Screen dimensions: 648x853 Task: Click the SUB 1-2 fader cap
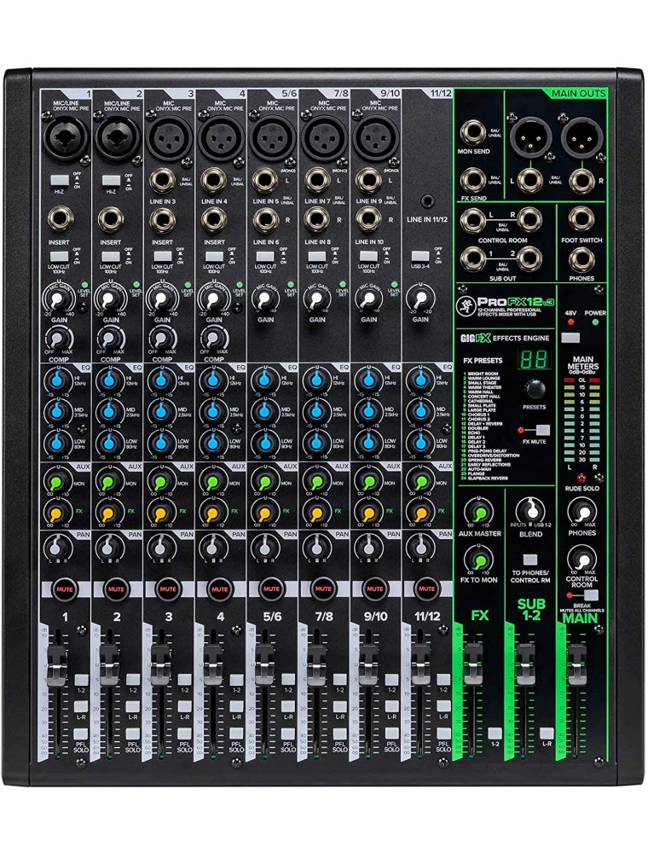coord(525,665)
